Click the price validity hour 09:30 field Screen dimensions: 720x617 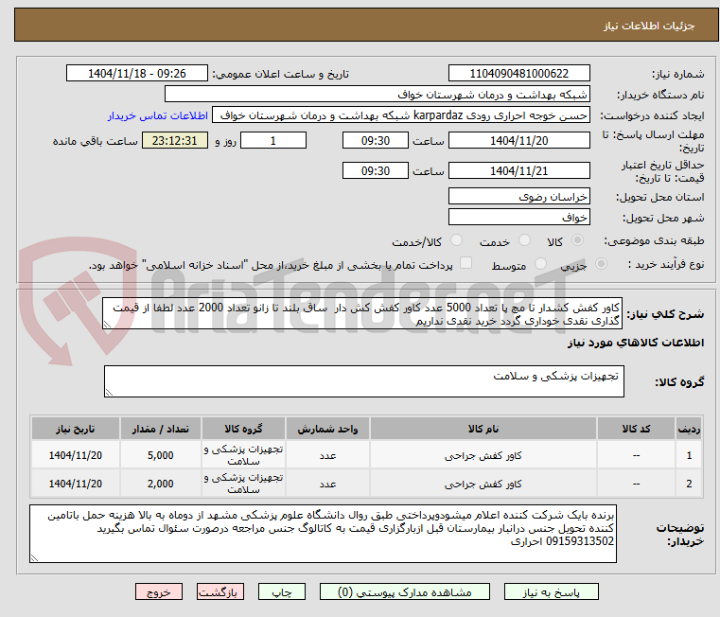pyautogui.click(x=376, y=171)
